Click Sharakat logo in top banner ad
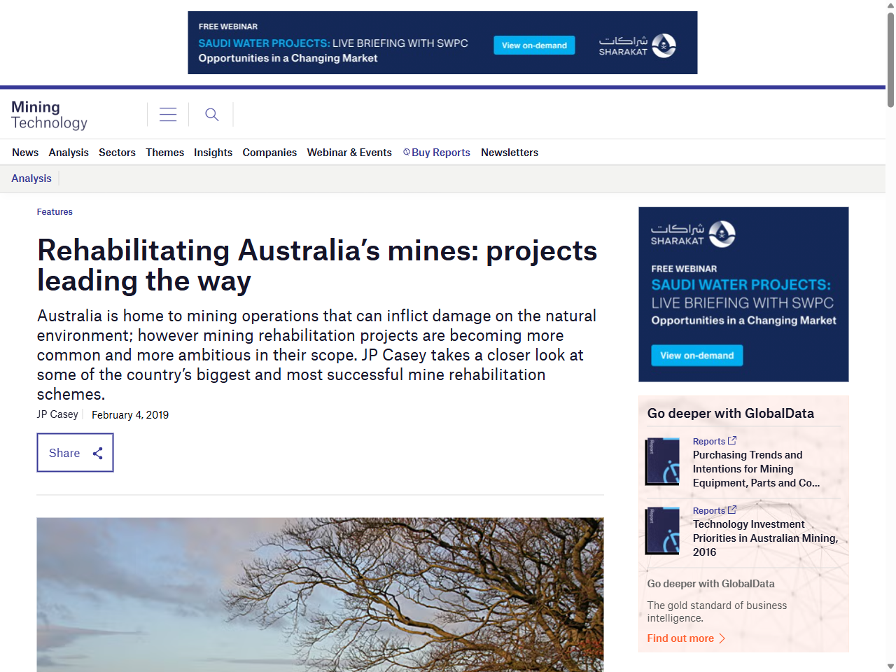Viewport: 896px width, 672px height. click(637, 45)
